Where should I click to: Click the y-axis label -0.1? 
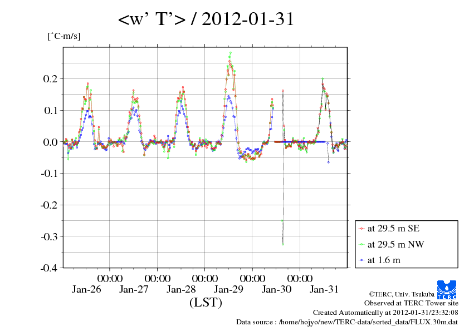pos(49,173)
